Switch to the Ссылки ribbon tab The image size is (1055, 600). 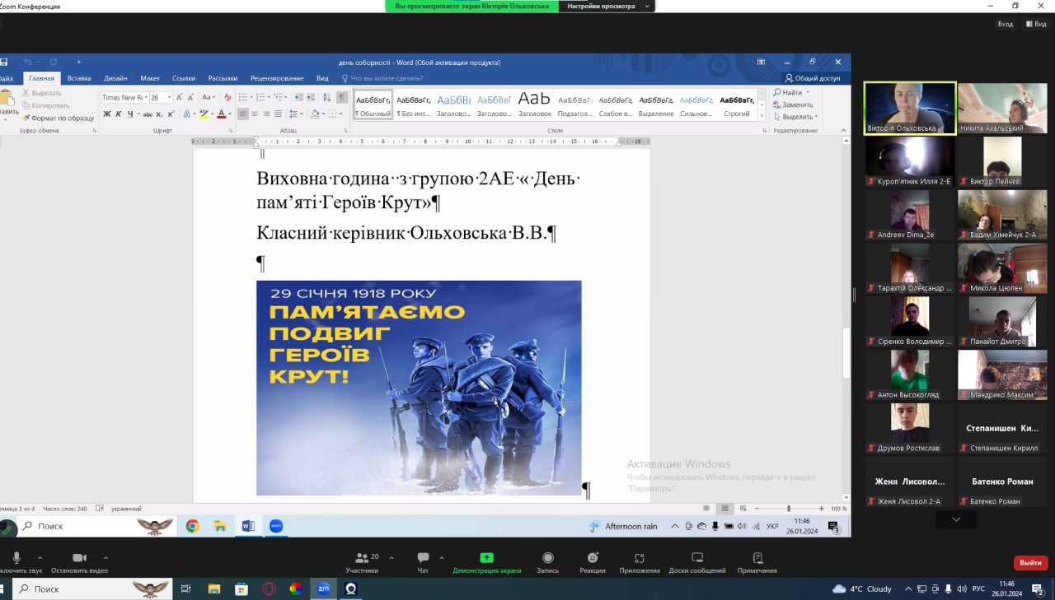pos(184,78)
